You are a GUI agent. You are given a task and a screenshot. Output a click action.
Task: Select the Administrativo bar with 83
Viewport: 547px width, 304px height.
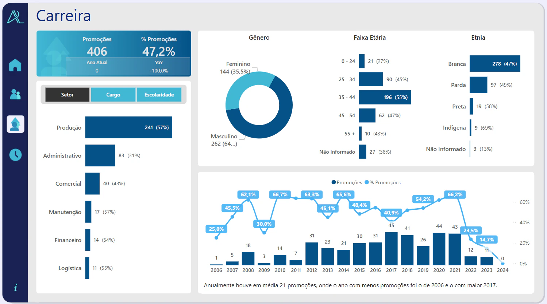[100, 155]
